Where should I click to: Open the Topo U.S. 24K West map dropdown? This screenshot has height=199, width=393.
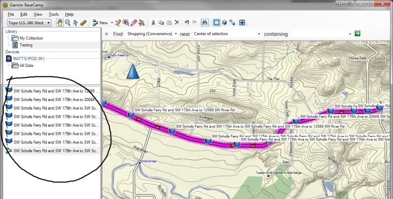(29, 23)
